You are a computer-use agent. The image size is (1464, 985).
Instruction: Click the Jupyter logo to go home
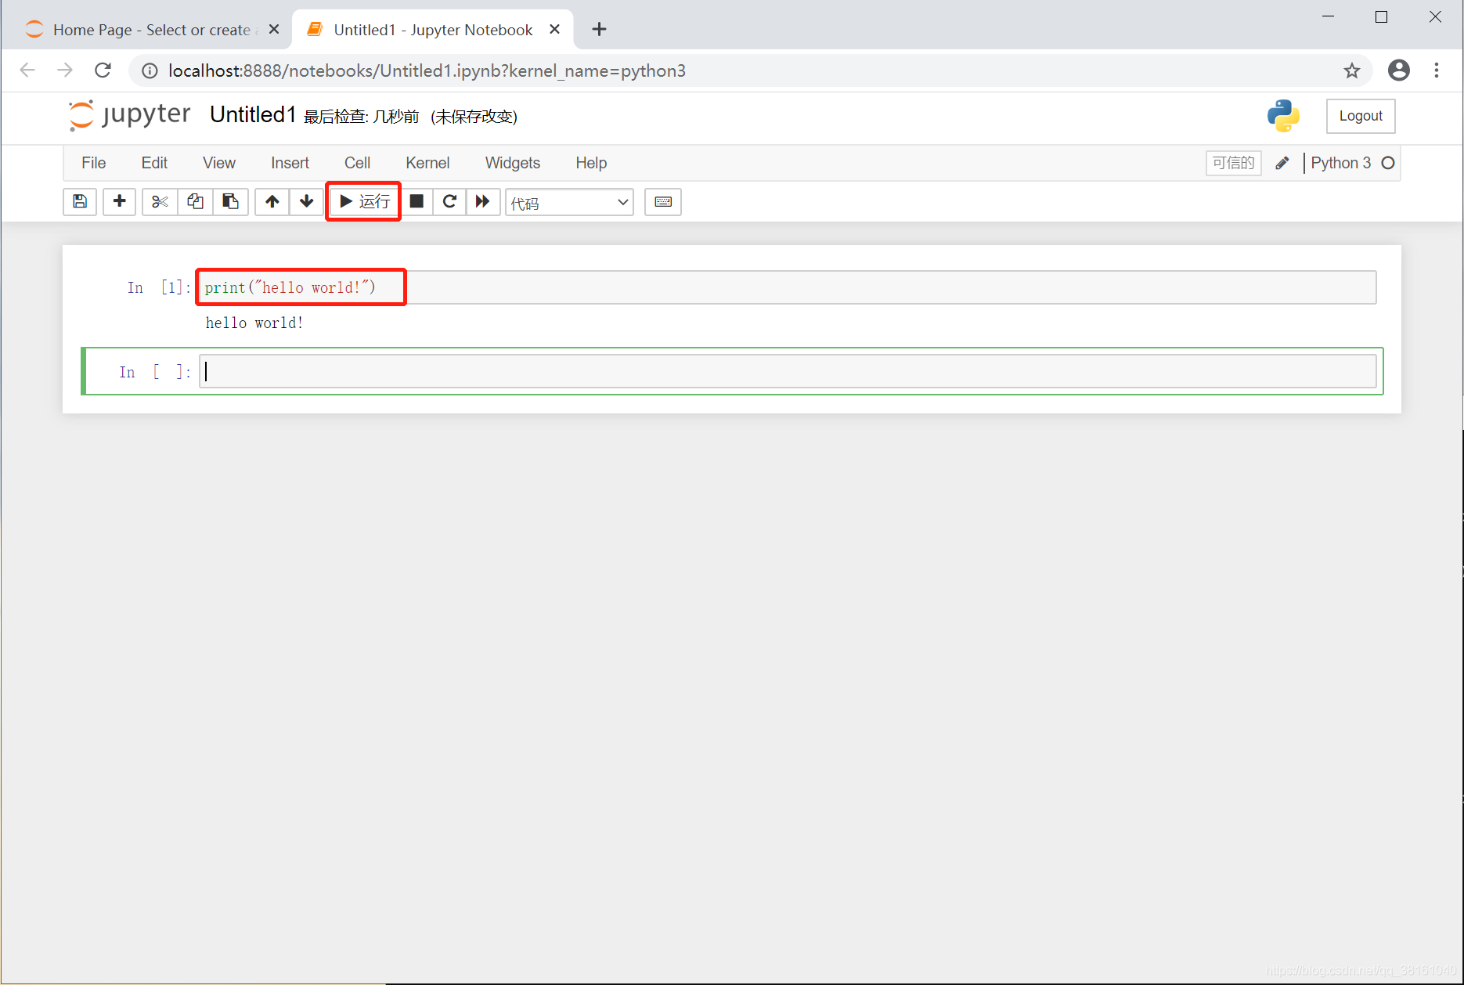tap(129, 115)
